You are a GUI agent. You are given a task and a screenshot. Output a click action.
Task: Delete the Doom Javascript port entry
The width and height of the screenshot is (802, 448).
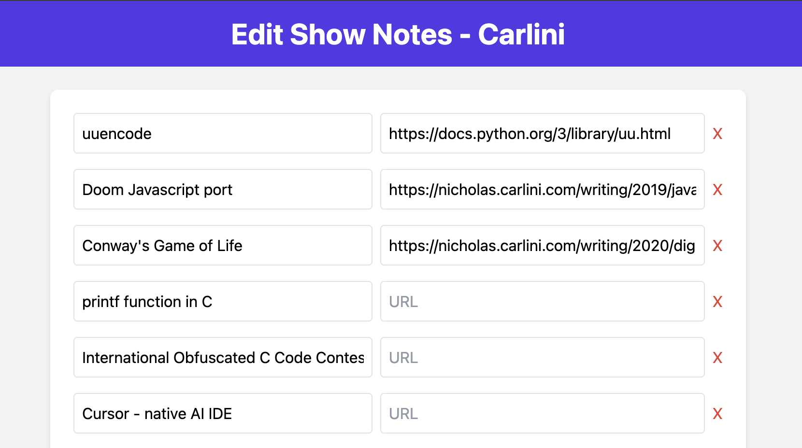pyautogui.click(x=717, y=190)
